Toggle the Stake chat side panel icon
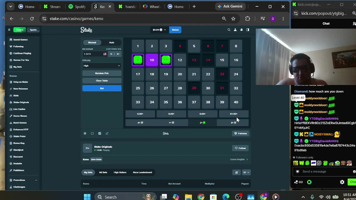The width and height of the screenshot is (356, 200). pyautogui.click(x=248, y=30)
